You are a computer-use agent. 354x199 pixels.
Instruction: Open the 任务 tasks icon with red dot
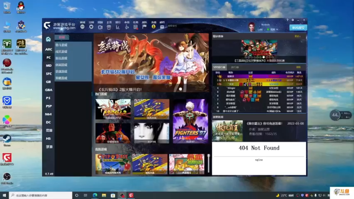[136, 27]
